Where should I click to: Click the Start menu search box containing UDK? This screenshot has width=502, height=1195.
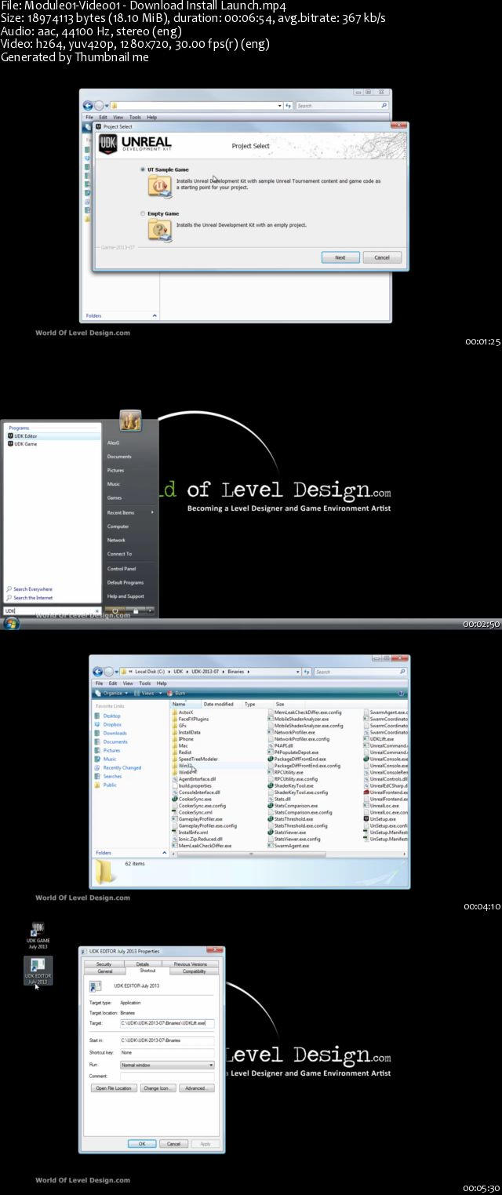coord(50,610)
